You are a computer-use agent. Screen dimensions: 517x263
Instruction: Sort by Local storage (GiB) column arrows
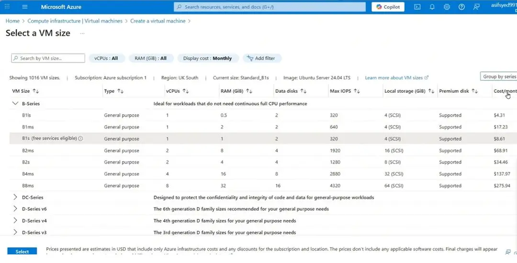[x=431, y=91]
